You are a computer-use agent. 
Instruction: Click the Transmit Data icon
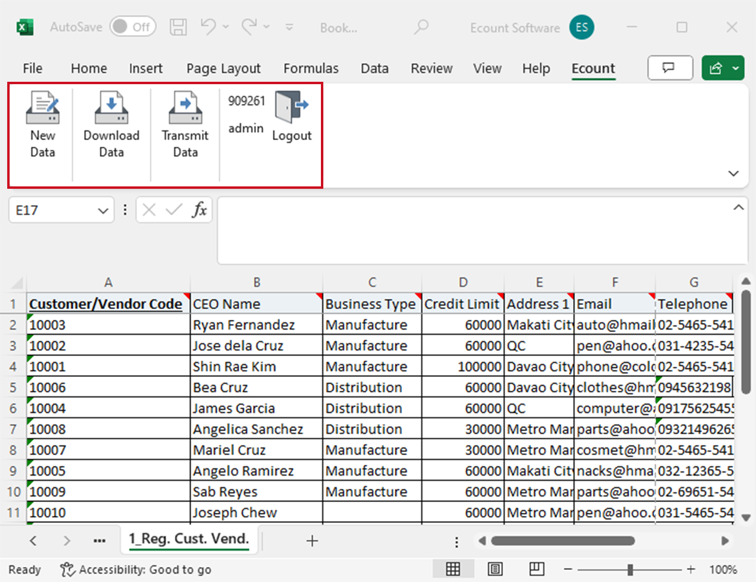tap(185, 108)
